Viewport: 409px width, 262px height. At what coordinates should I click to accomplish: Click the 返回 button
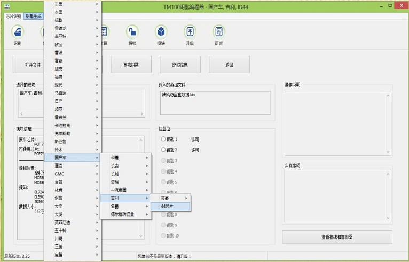coord(229,65)
